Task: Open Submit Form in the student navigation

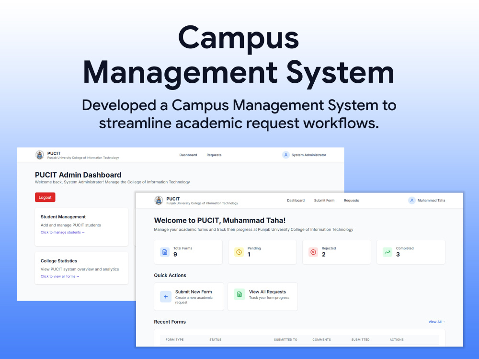Action: click(324, 201)
